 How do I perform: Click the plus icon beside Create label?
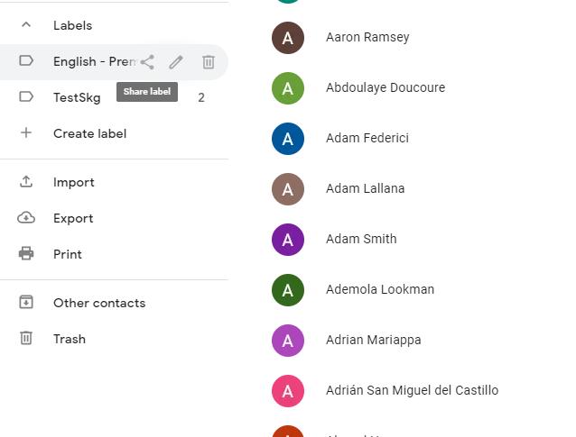[26, 133]
